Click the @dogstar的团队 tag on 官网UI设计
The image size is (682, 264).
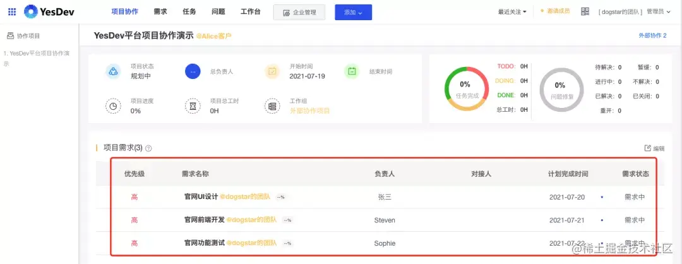[245, 197]
